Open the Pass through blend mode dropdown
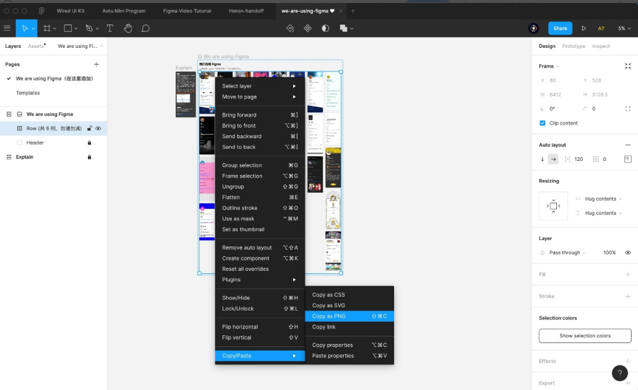Image resolution: width=638 pixels, height=390 pixels. point(567,252)
